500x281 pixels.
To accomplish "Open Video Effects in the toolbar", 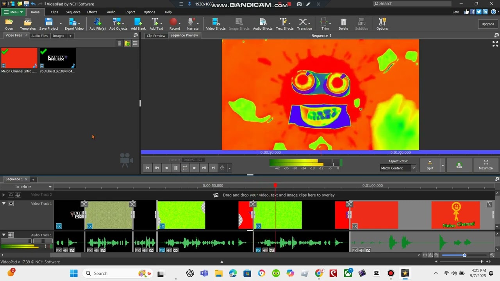I will [216, 24].
